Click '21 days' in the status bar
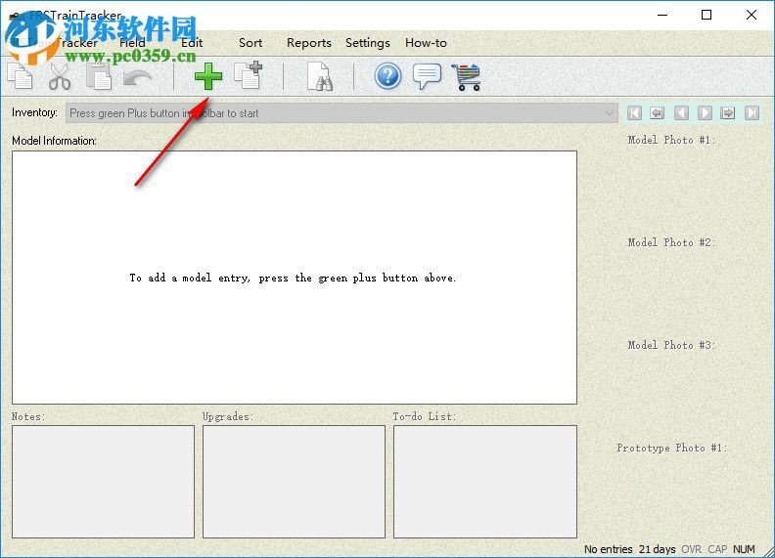This screenshot has width=775, height=558. click(x=657, y=549)
